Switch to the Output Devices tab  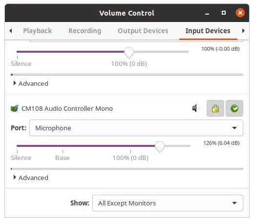(143, 31)
